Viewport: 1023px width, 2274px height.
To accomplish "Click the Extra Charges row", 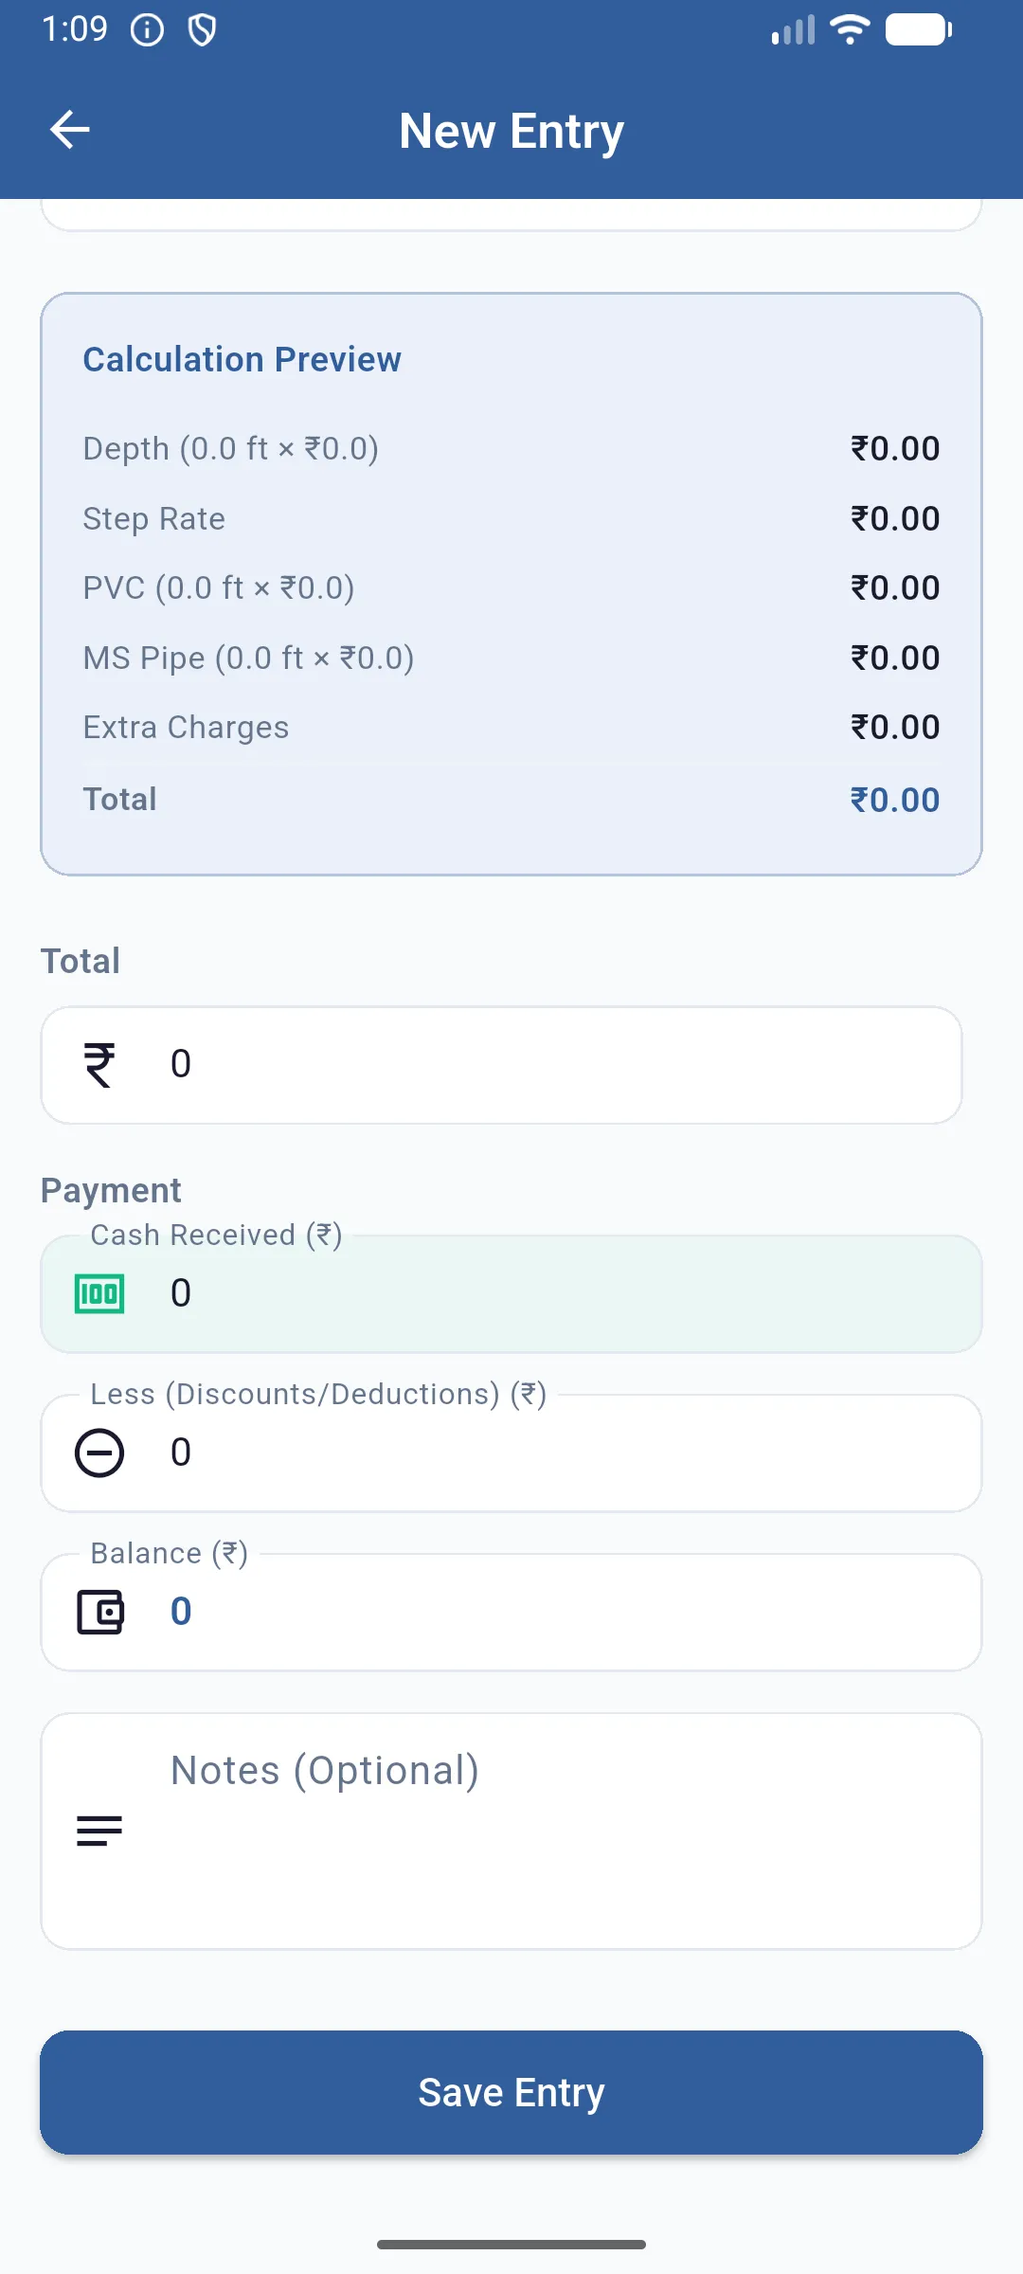I will tap(511, 728).
